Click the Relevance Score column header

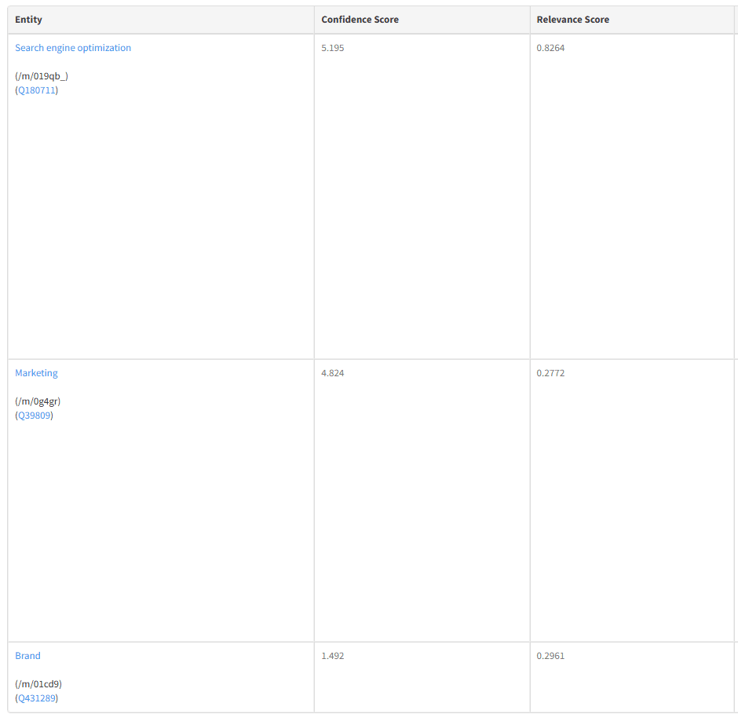coord(572,20)
